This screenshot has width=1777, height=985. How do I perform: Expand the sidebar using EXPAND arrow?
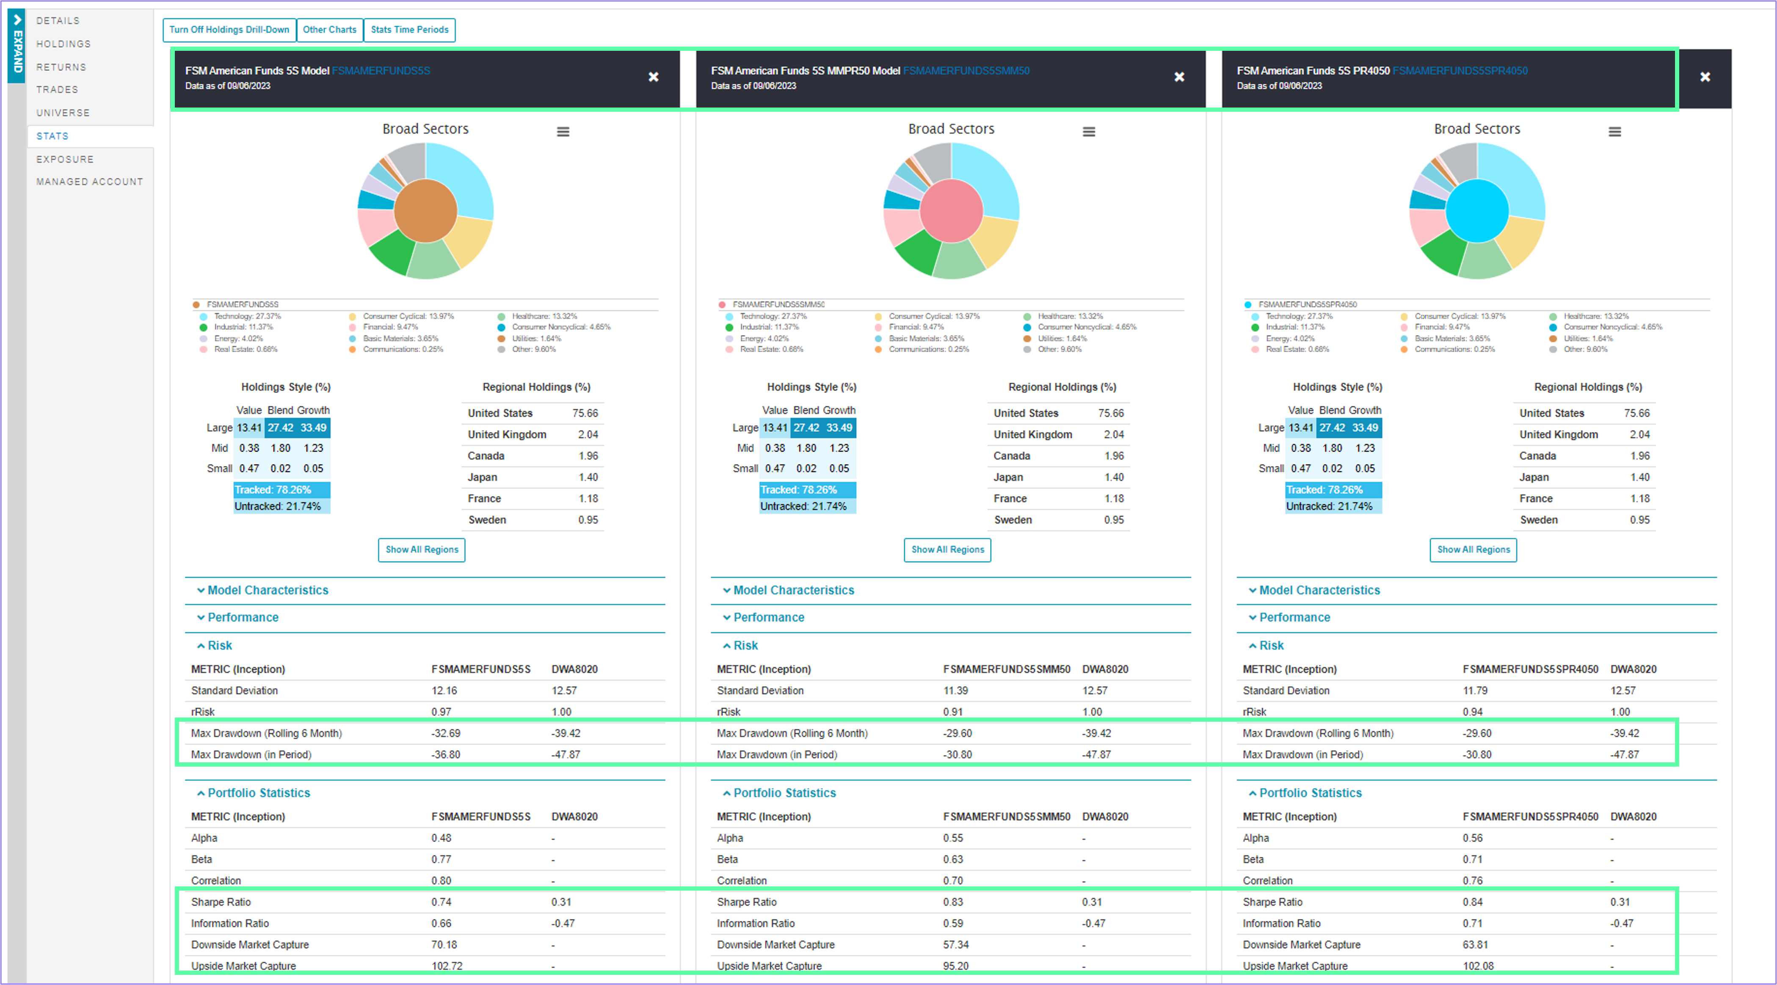pyautogui.click(x=17, y=45)
